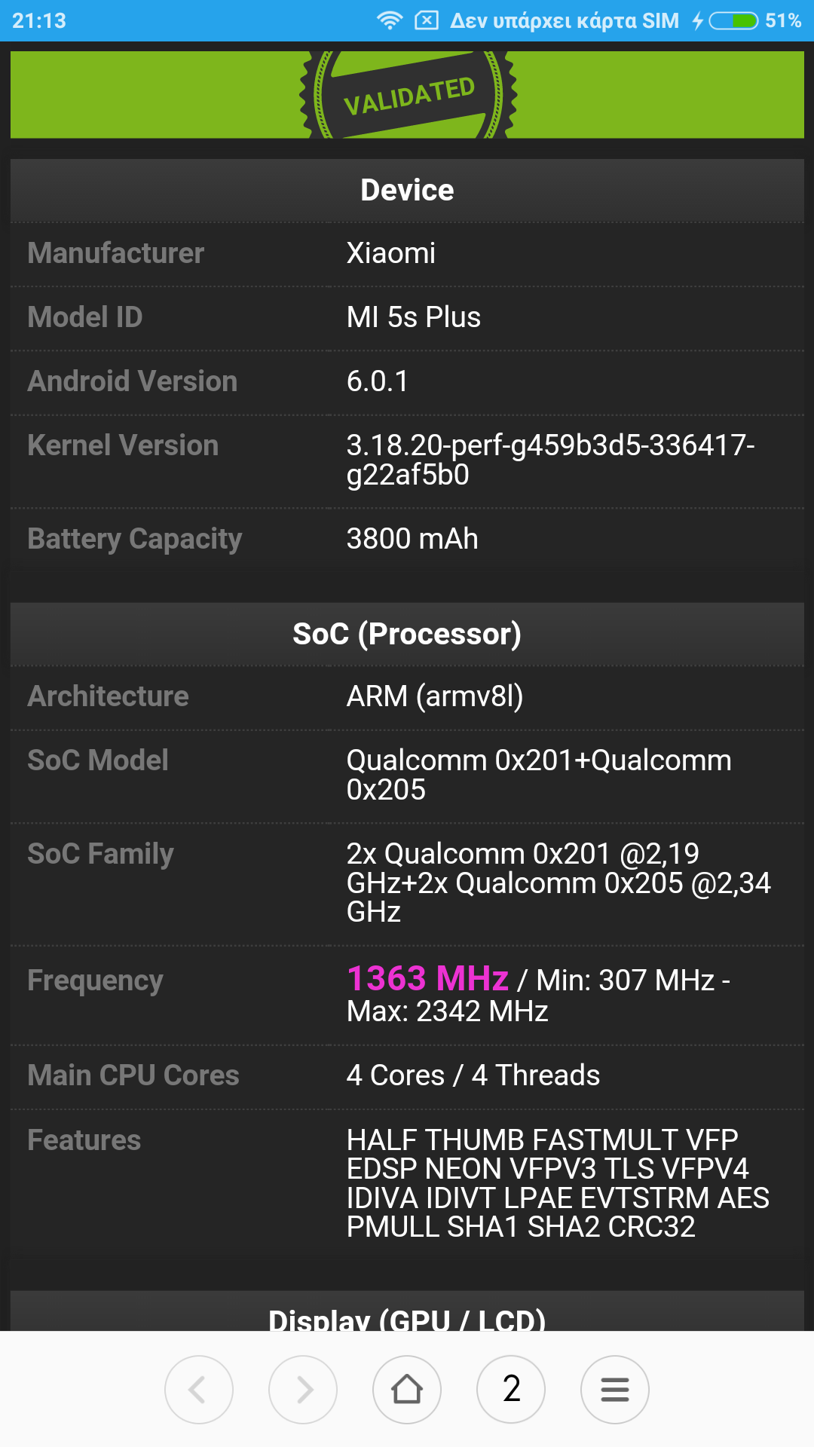Tap the no-SIM card status icon

click(x=427, y=20)
